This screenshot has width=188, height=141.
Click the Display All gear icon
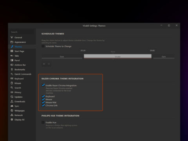(x=12, y=119)
